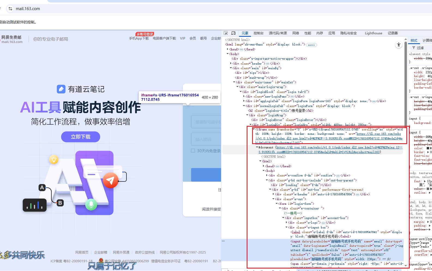Click the color swatch beside input color property
Viewport: 432px width, 271px height.
point(428,148)
